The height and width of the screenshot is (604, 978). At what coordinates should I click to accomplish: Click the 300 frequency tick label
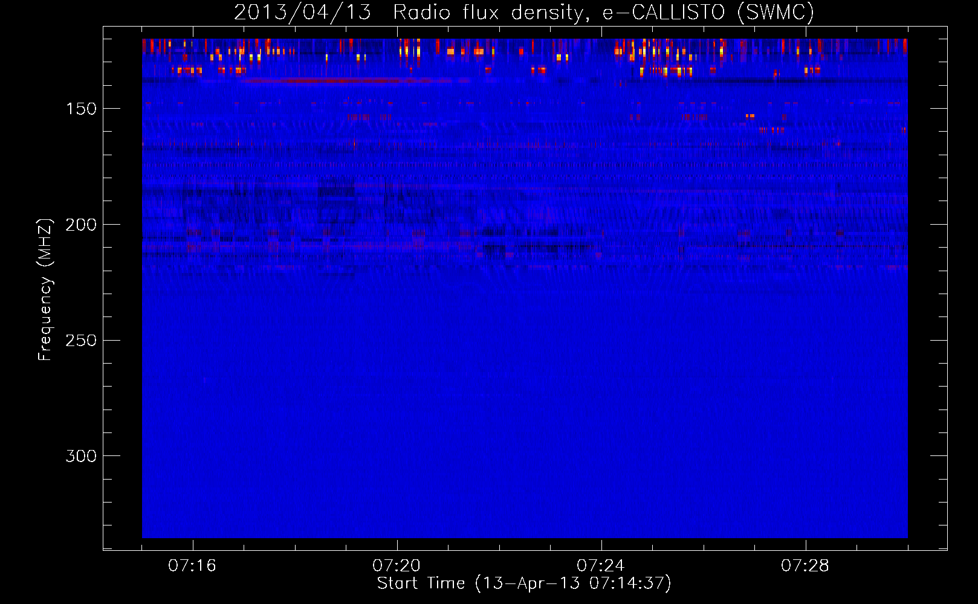(x=81, y=456)
